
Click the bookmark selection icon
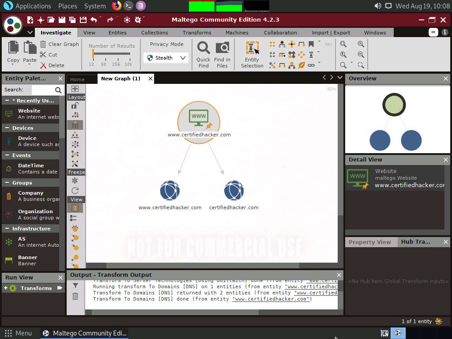click(x=311, y=44)
